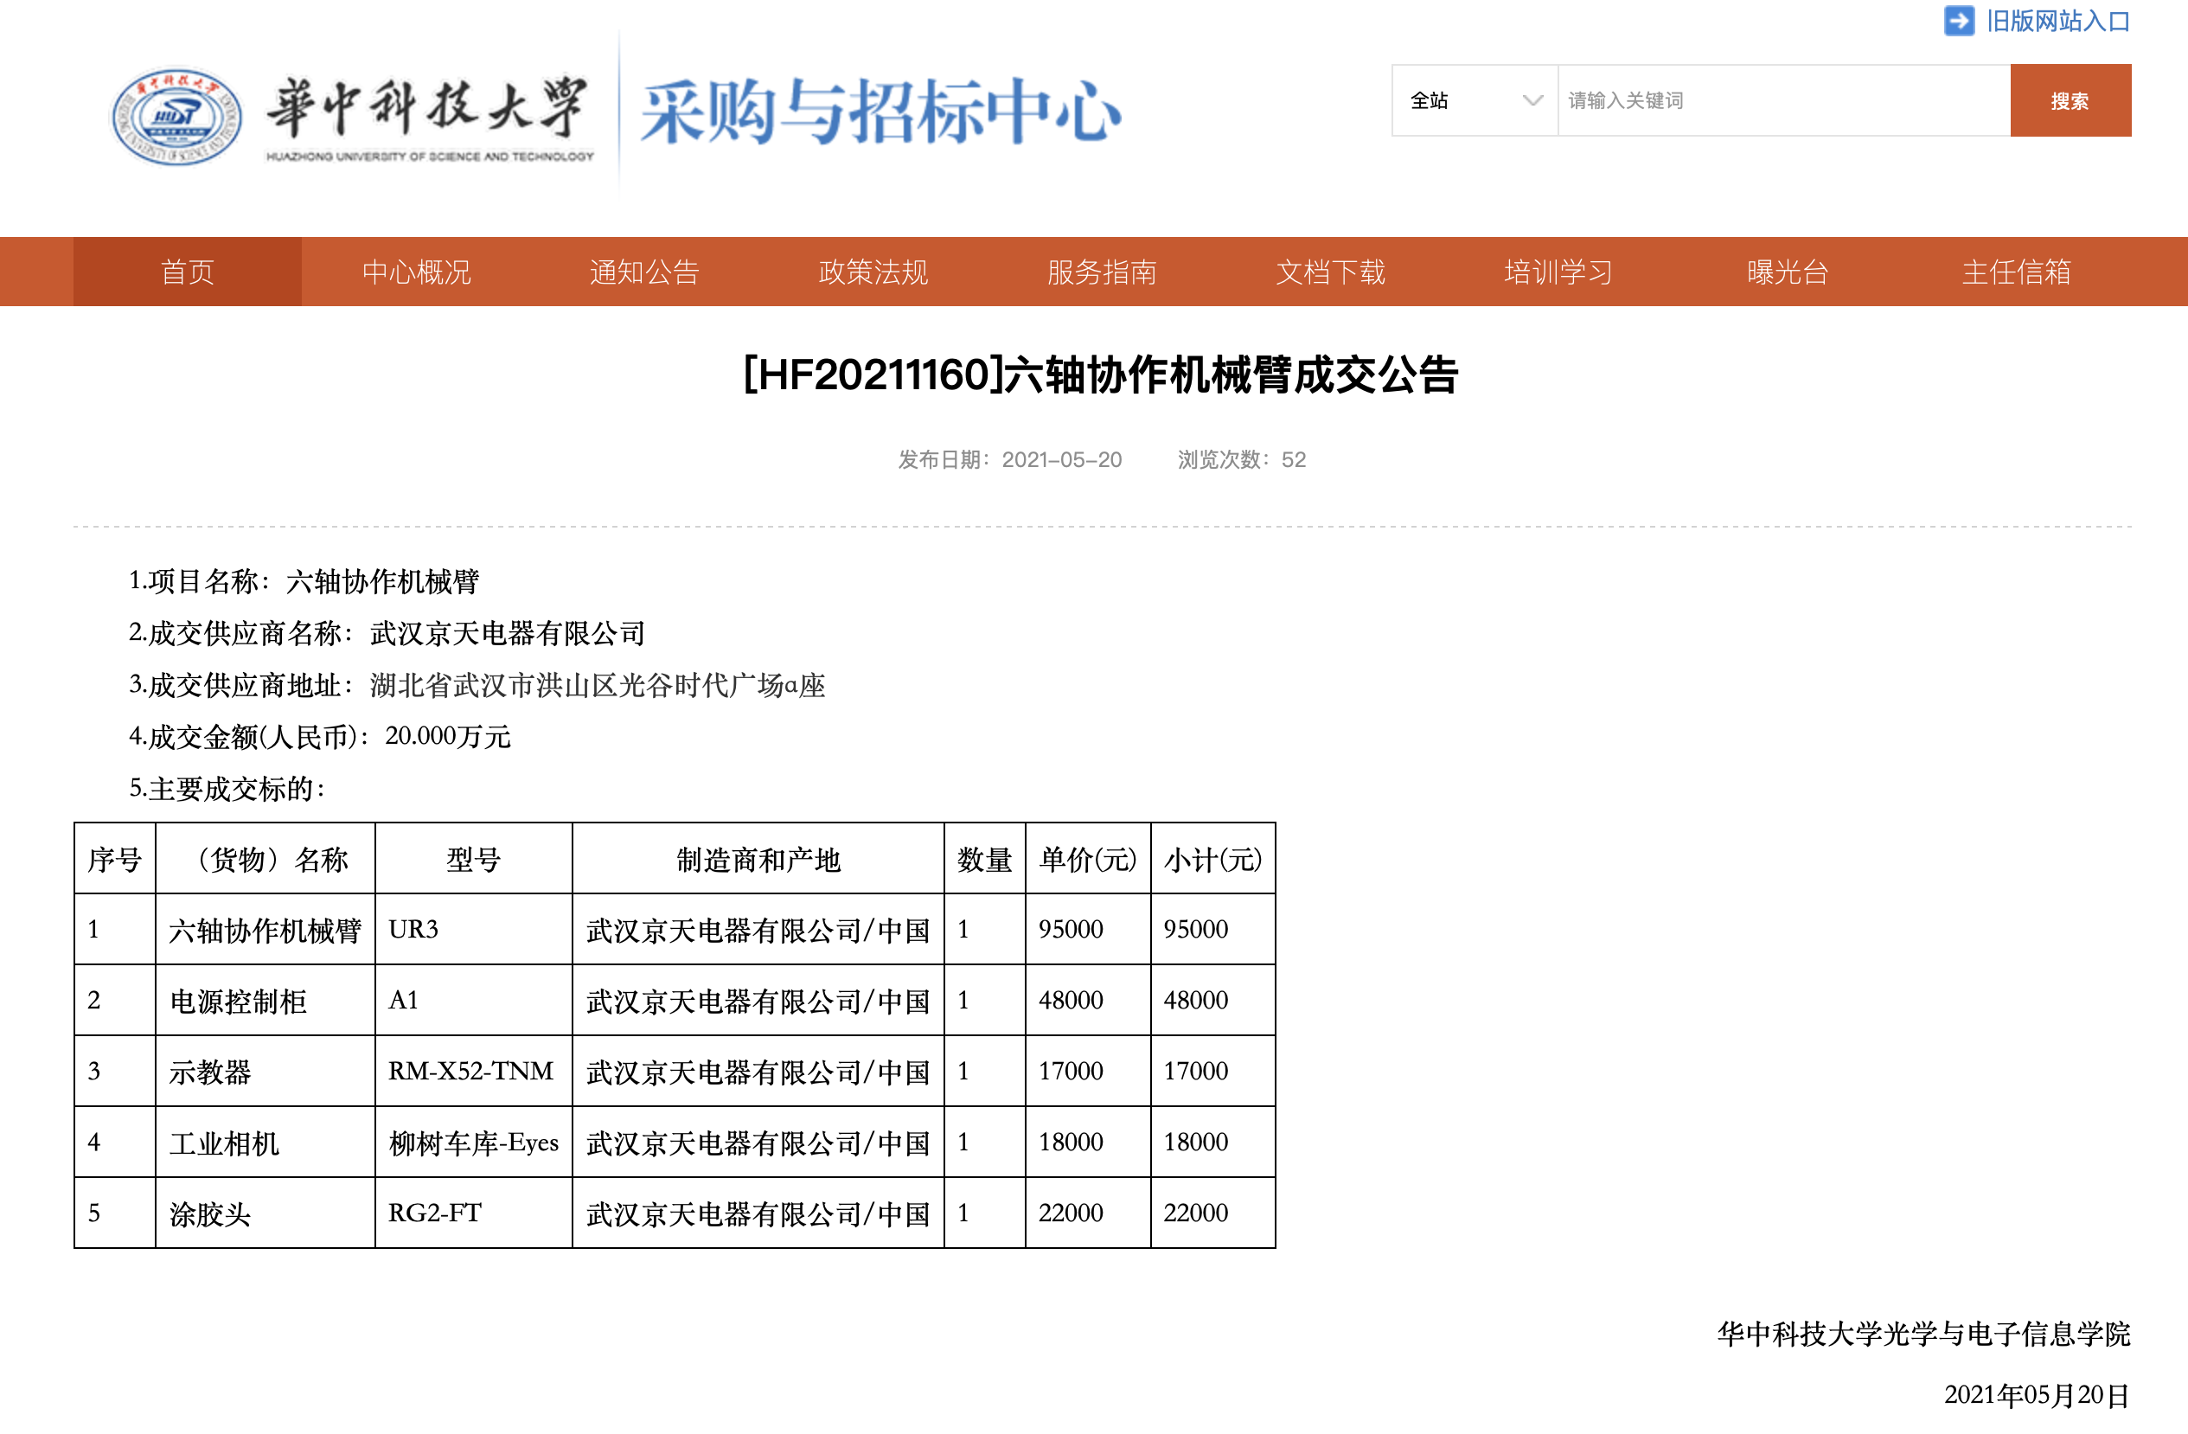Open the 旧版网站入口 link

coord(2057,20)
